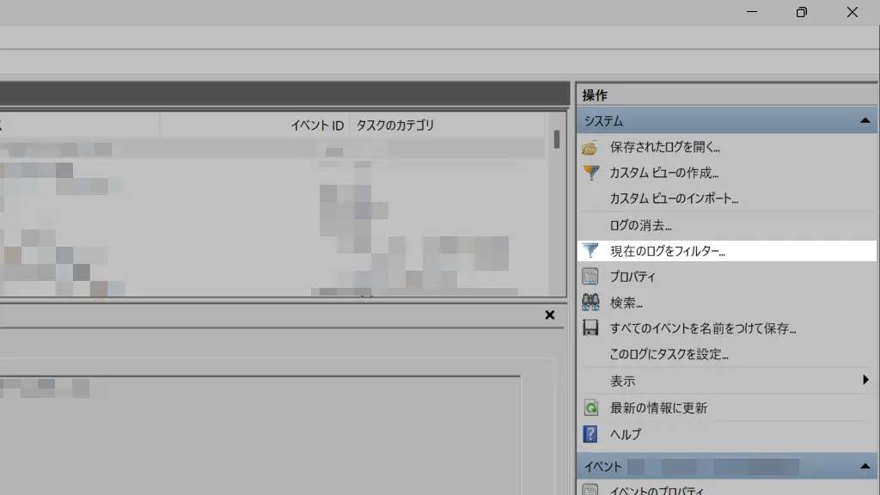Click the green refresh icon for 最新の情報に更新
880x495 pixels.
point(590,408)
